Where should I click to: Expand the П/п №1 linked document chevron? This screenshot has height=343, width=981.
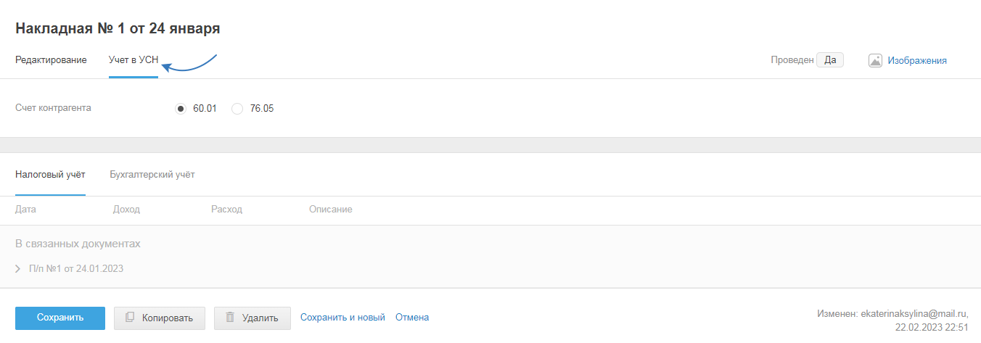[x=18, y=269]
